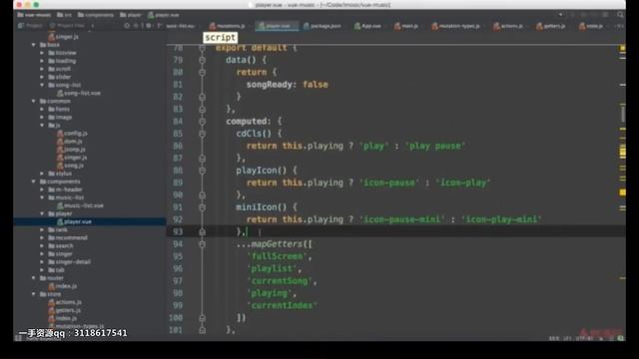This screenshot has height=359, width=639.
Task: Switch to mutation-types.js editor tab
Action: pos(455,26)
